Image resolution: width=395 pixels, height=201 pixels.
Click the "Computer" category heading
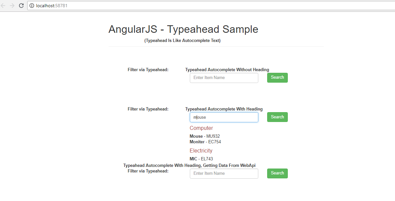click(201, 128)
